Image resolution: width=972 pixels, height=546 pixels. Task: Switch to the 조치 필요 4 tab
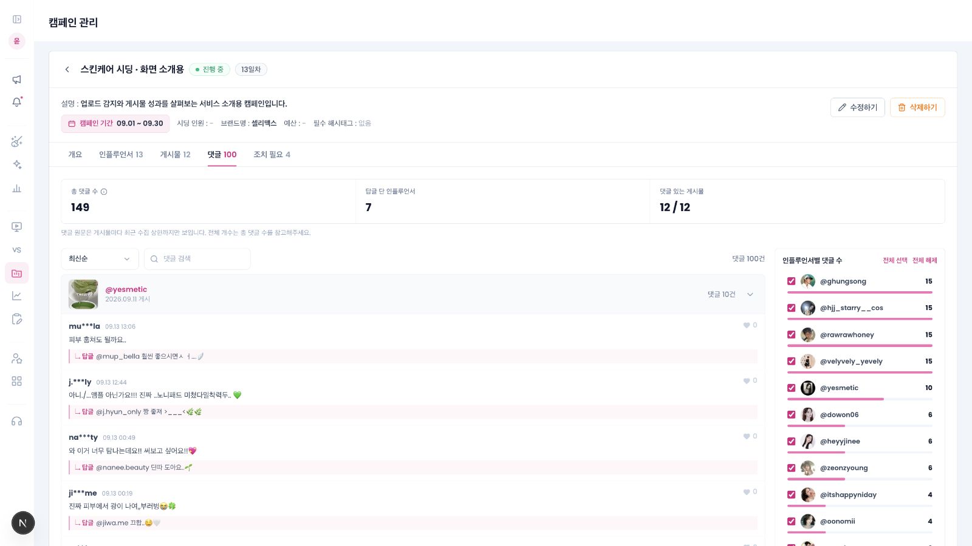(x=272, y=155)
